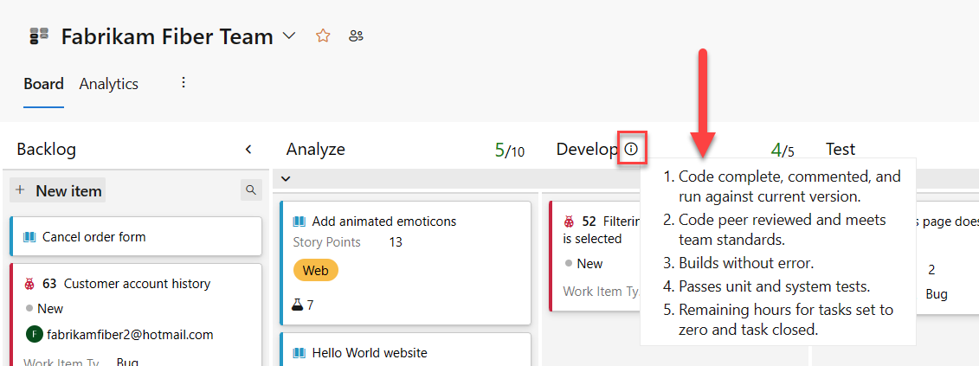Open work item 52 Filtering card title
This screenshot has height=366, width=979.
click(602, 230)
